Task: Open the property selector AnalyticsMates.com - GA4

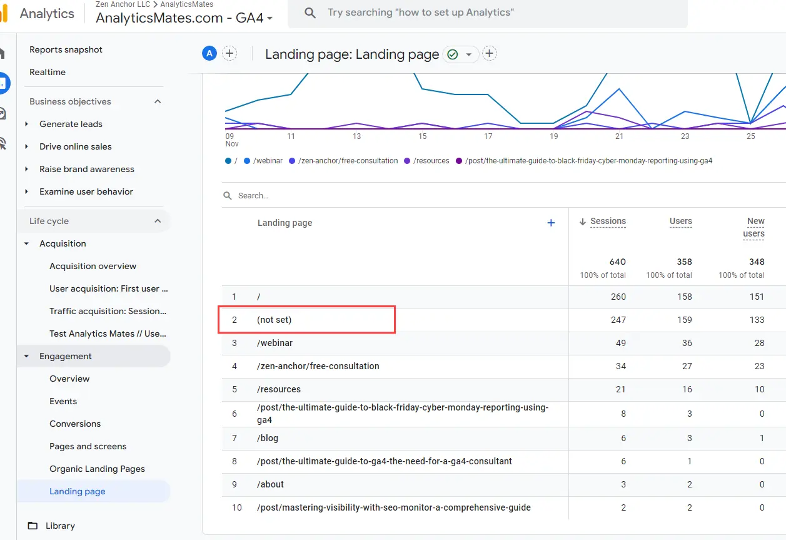Action: (184, 18)
